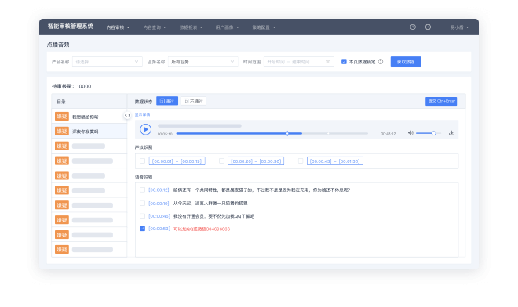Check the box for segment [00:00:01] - [00:00:19]

tap(142, 161)
